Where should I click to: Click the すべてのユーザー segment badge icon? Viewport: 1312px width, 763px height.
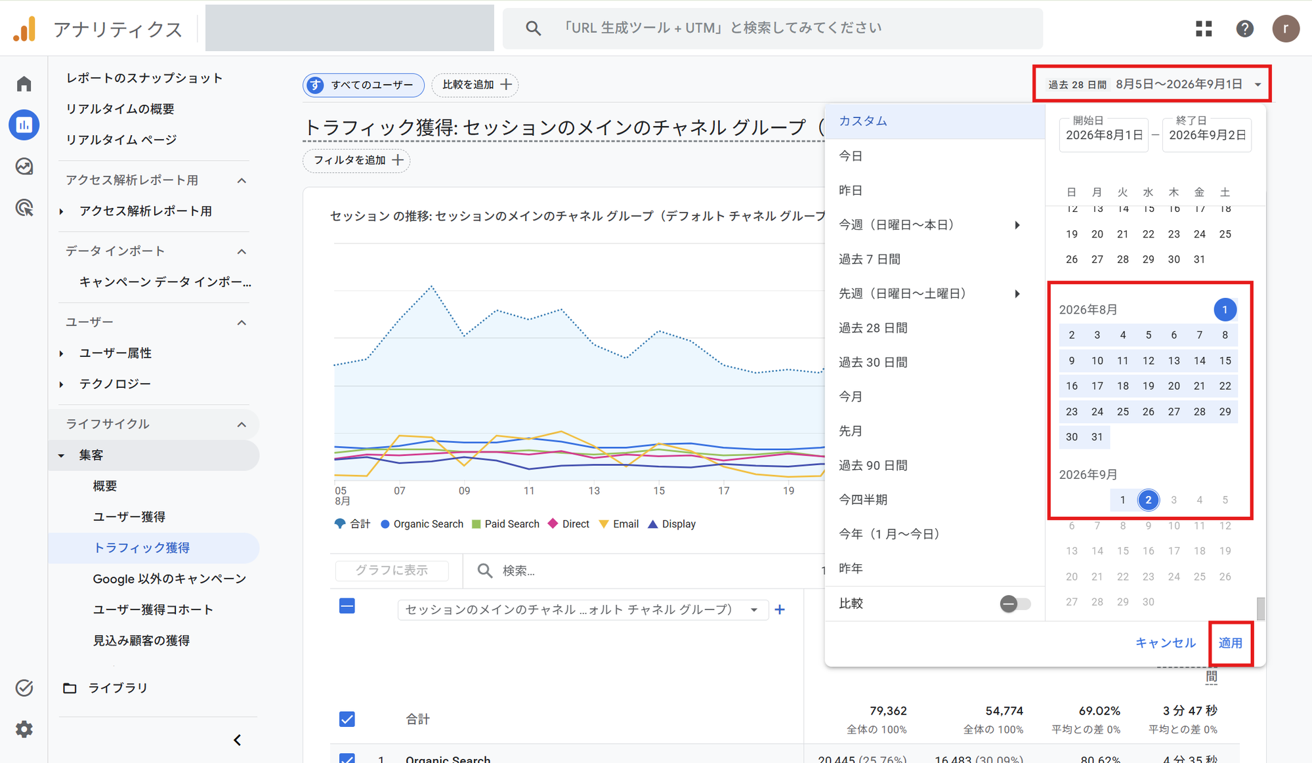[x=316, y=85]
